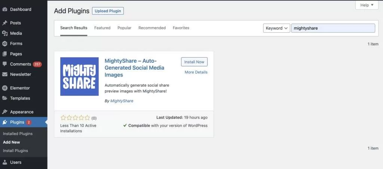The width and height of the screenshot is (383, 169).
Task: Switch to the Featured tab
Action: coord(102,28)
